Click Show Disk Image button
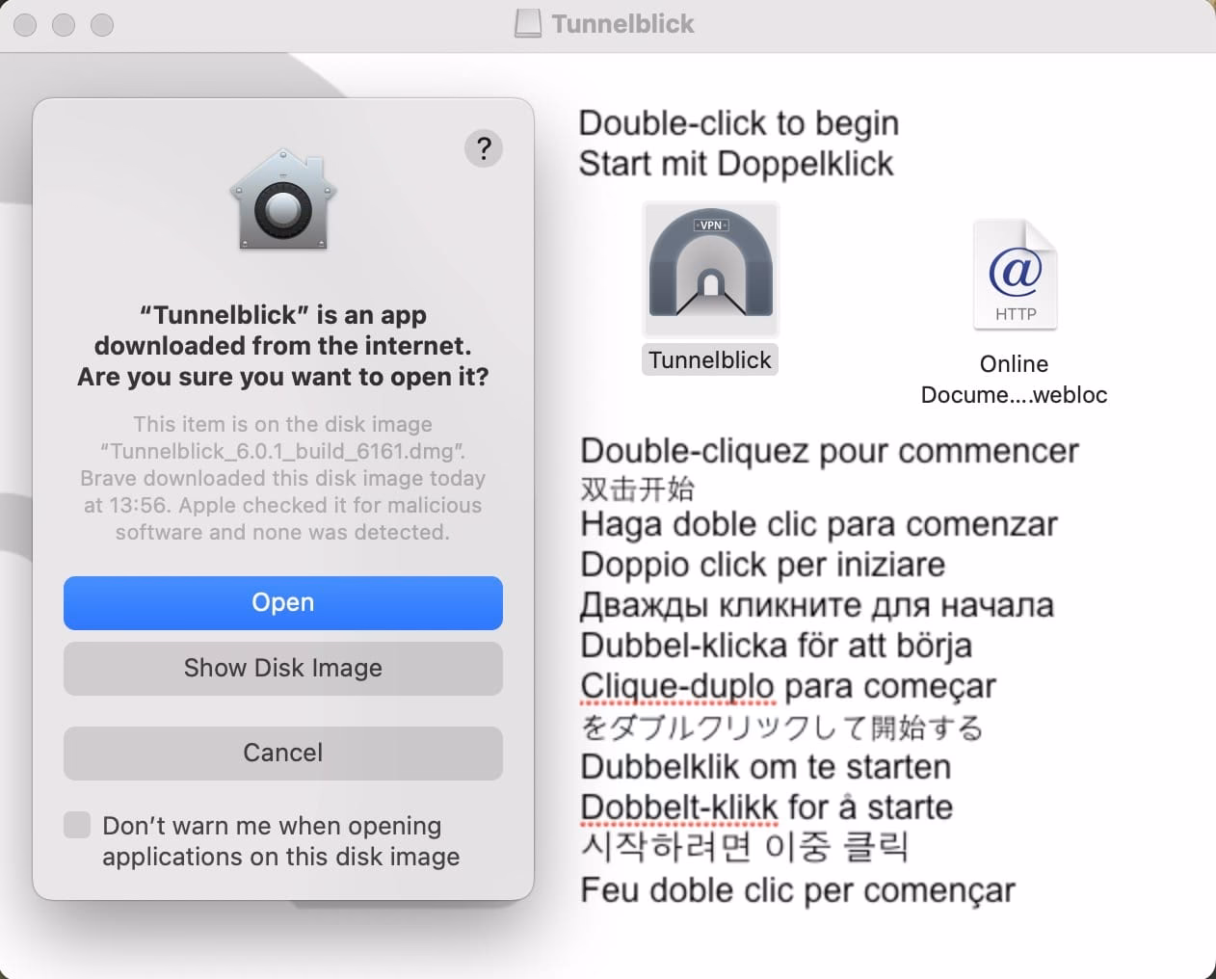Image resolution: width=1216 pixels, height=979 pixels. [x=283, y=668]
